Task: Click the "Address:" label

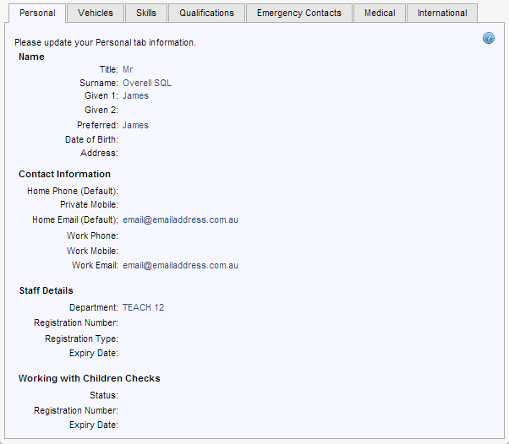Action: 99,153
